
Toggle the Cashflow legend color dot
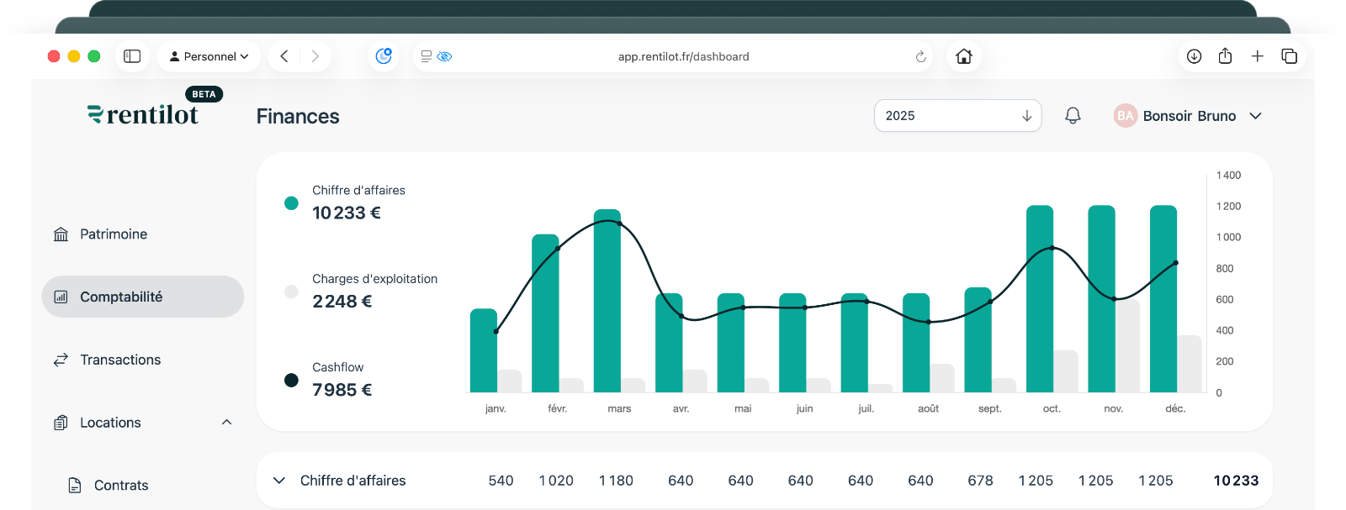[x=291, y=381]
